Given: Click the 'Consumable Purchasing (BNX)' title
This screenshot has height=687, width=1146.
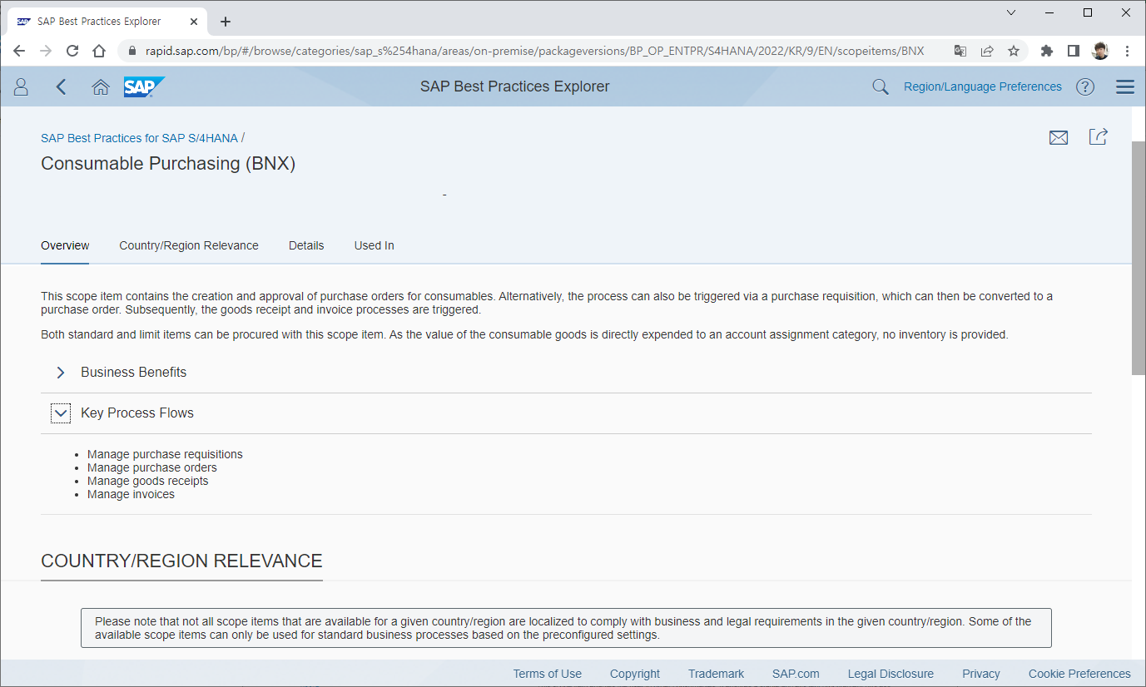Looking at the screenshot, I should pyautogui.click(x=168, y=164).
